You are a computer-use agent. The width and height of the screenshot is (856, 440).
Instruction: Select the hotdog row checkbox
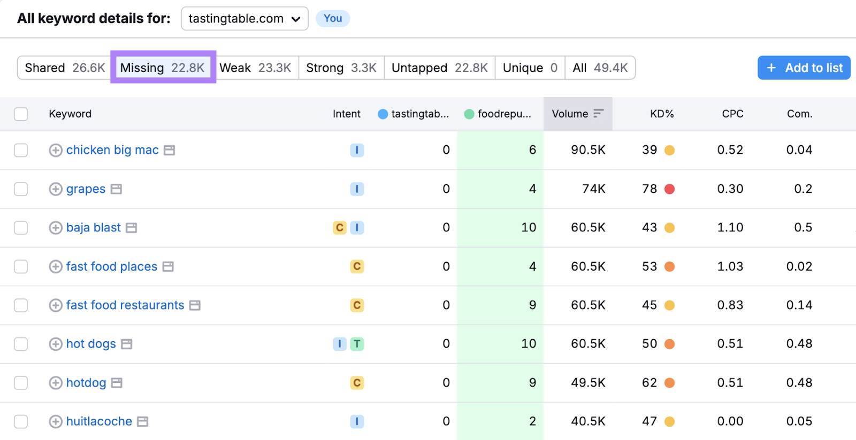21,383
